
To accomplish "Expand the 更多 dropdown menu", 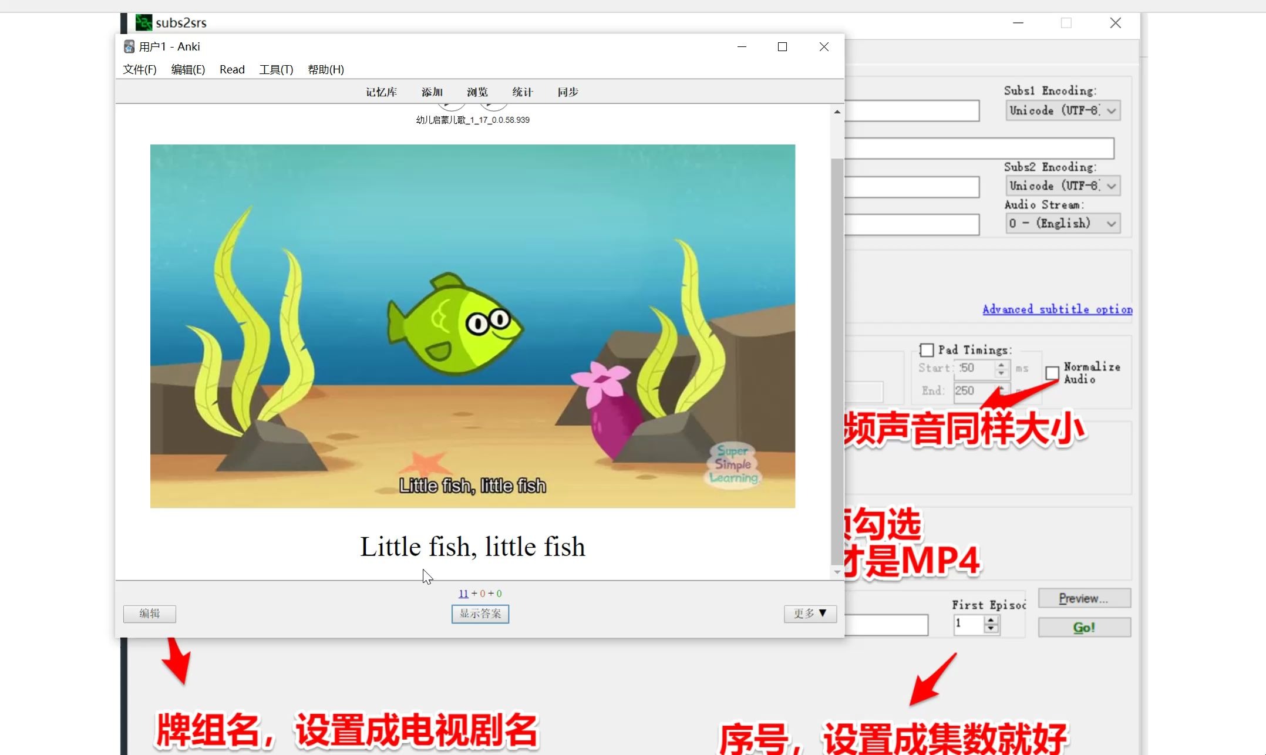I will click(810, 614).
